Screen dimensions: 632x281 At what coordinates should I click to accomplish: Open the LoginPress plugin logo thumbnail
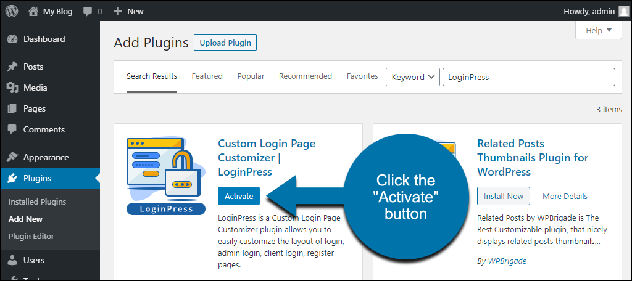coord(166,176)
